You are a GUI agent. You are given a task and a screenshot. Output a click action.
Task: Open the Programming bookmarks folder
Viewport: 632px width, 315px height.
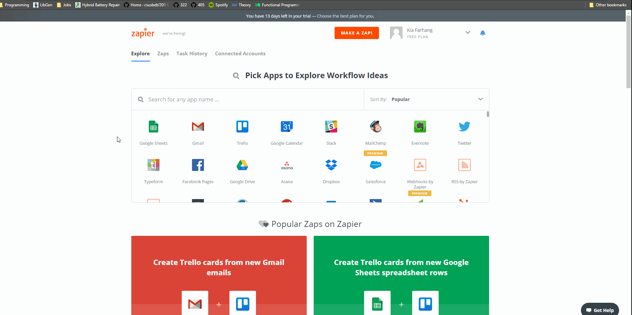point(15,5)
